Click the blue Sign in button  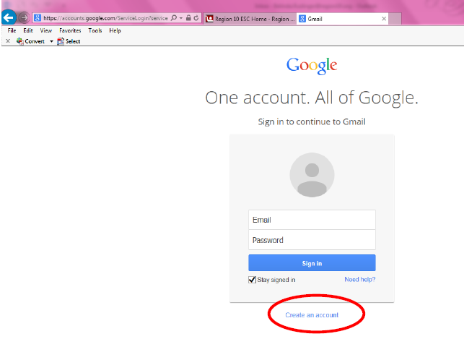[x=312, y=263]
